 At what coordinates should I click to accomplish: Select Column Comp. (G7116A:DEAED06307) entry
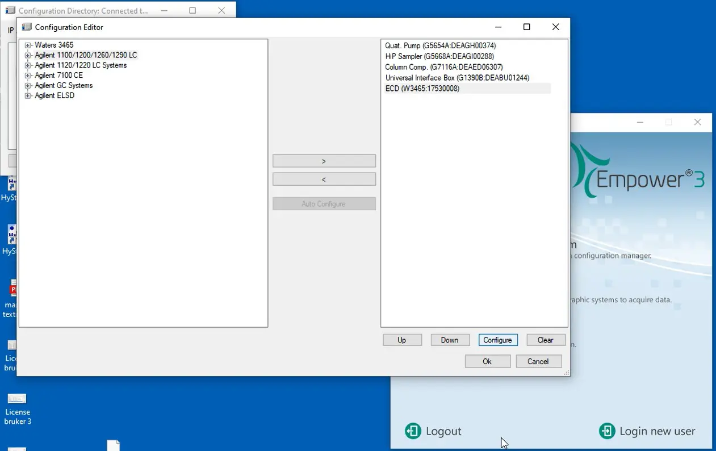(x=444, y=67)
